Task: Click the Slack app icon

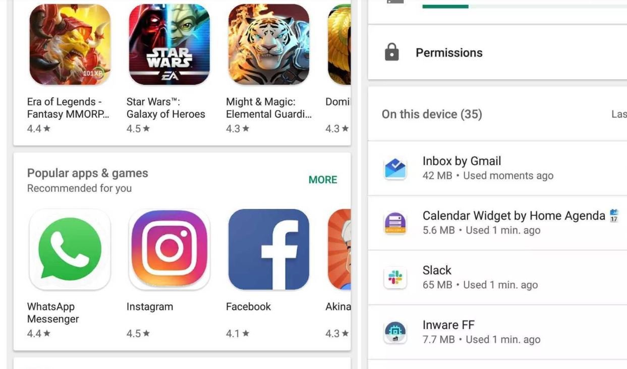Action: coord(395,278)
